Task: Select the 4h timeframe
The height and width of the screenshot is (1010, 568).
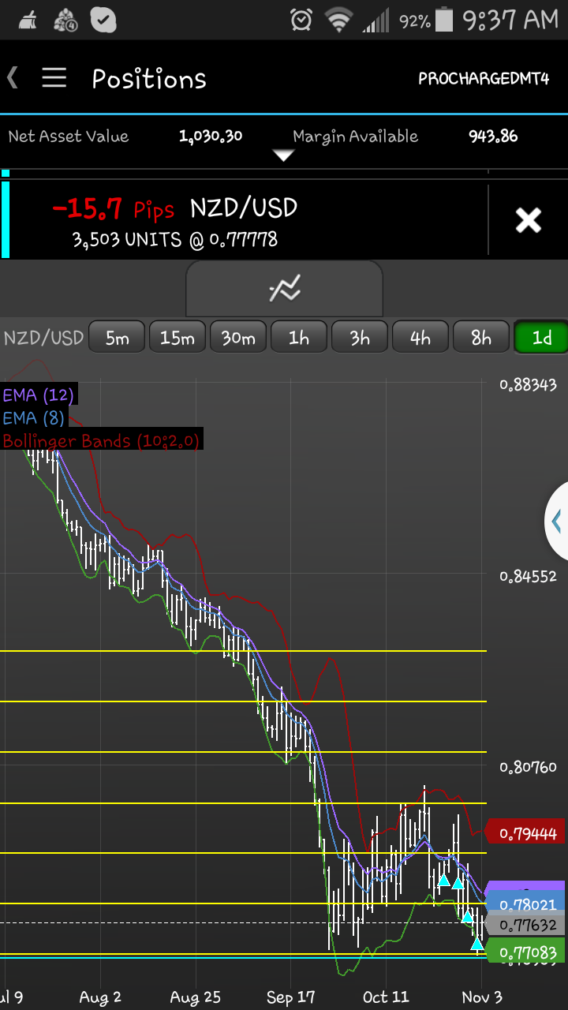Action: 420,338
